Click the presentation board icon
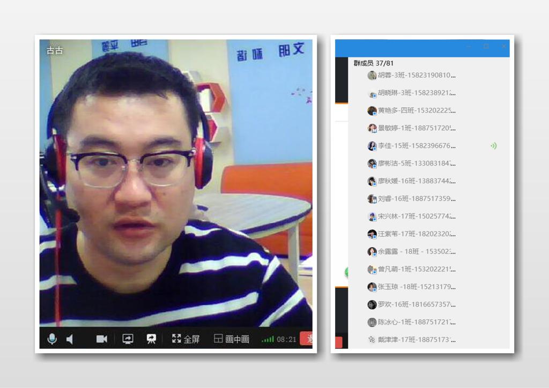The height and width of the screenshot is (388, 549). point(151,339)
